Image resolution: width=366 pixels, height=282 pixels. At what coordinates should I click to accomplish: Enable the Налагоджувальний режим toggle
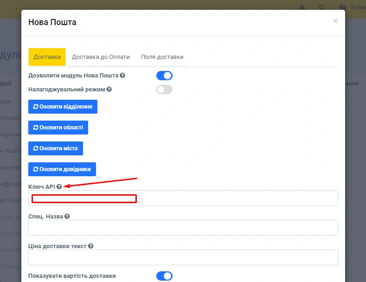(x=164, y=90)
